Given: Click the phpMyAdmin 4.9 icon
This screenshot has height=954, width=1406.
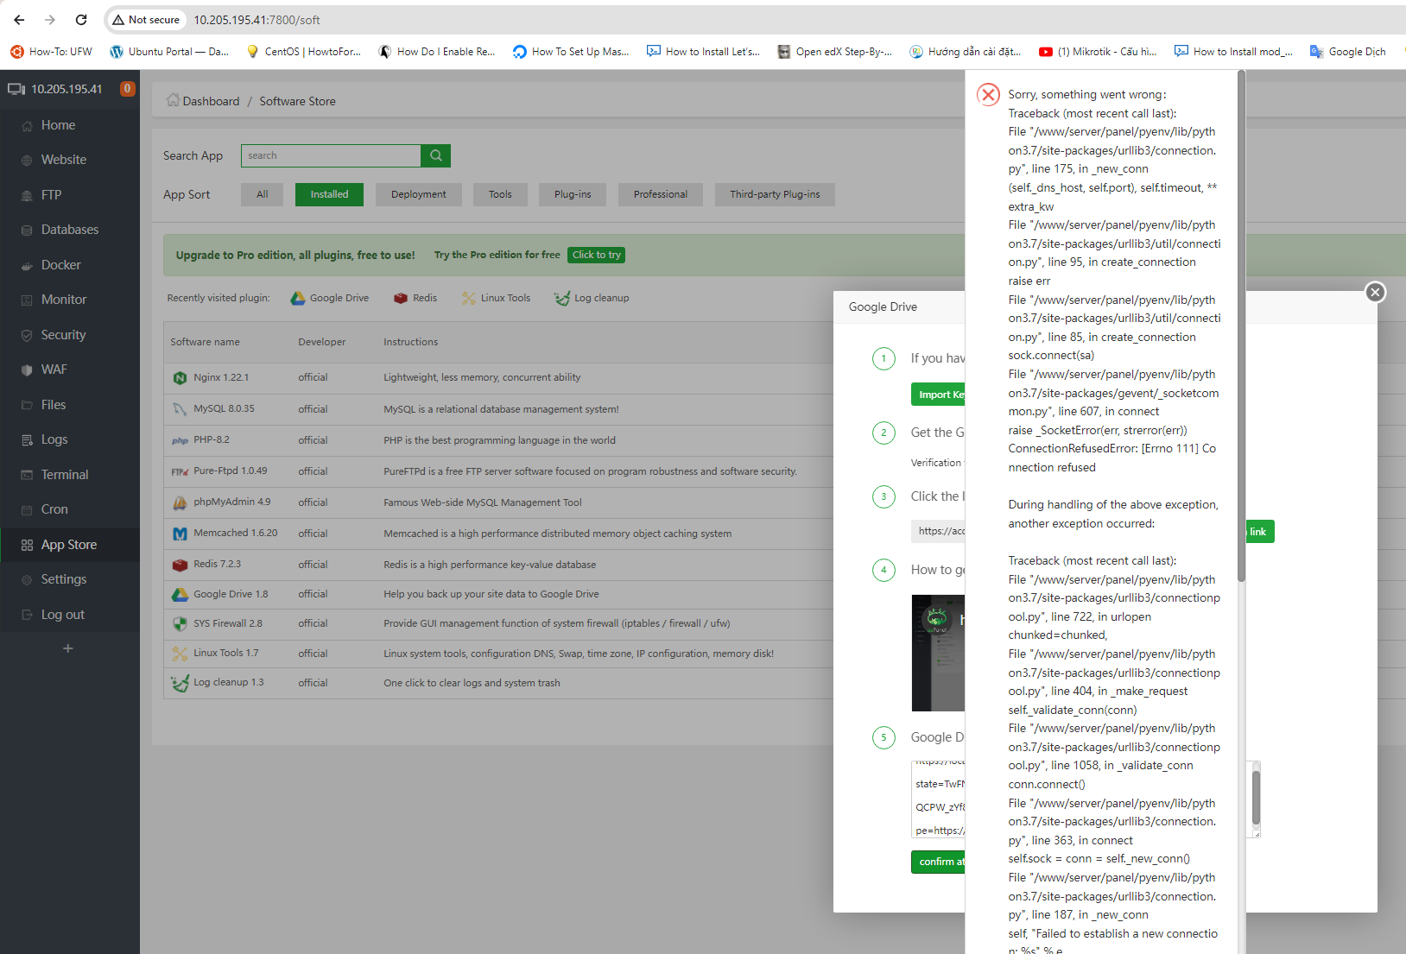Looking at the screenshot, I should click(180, 502).
